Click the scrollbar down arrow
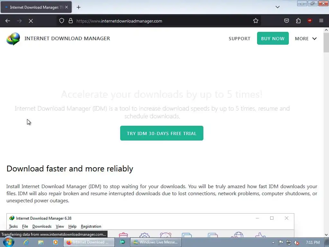 pyautogui.click(x=326, y=235)
